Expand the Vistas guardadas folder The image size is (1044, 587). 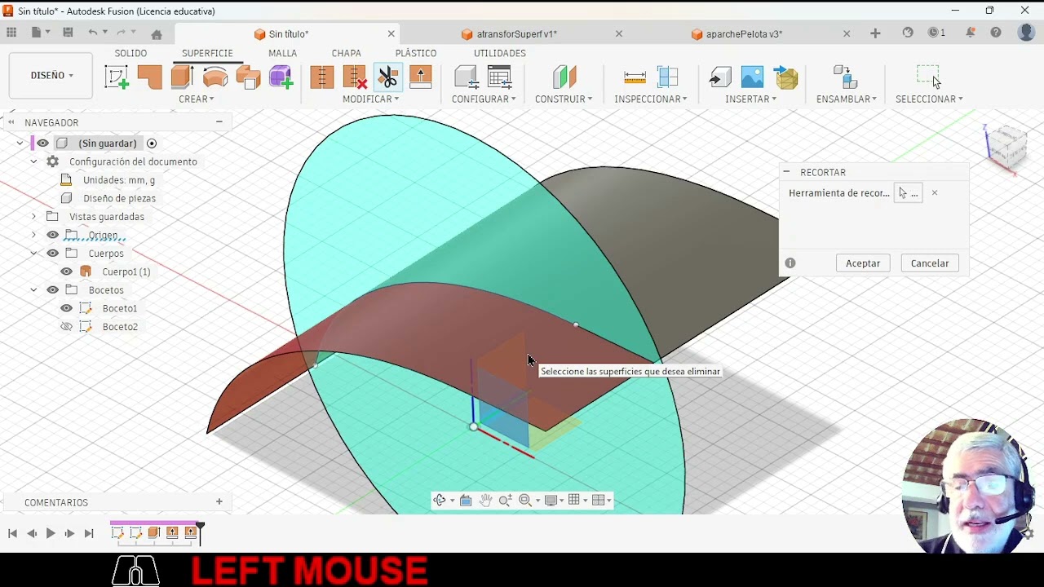click(33, 217)
